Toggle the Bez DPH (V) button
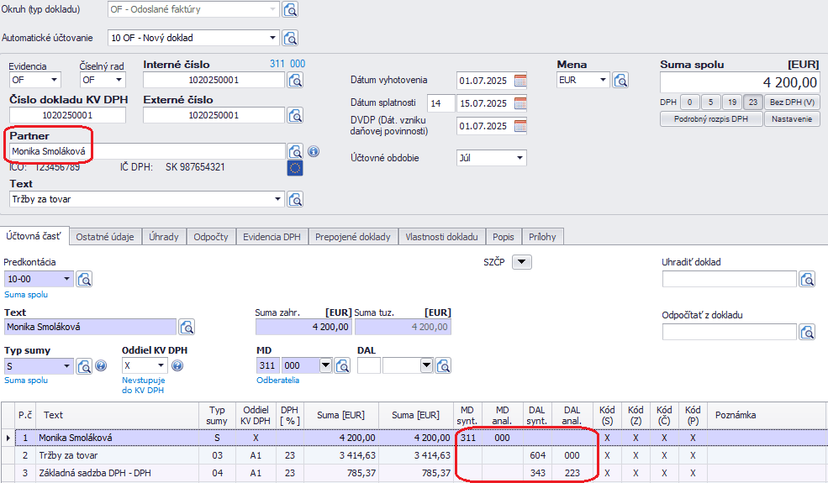 click(792, 102)
